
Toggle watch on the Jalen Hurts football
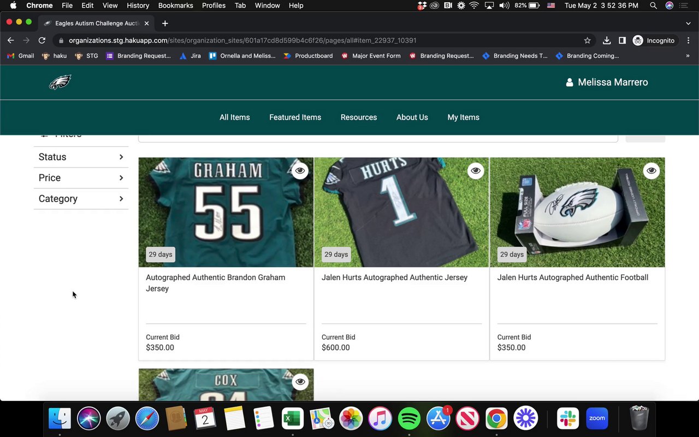coord(651,171)
